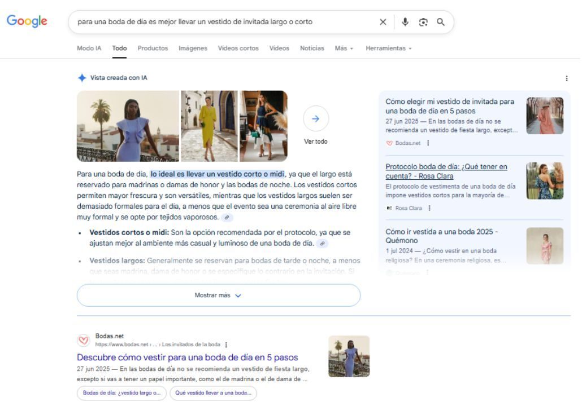
Task: Open the Noticias tab
Action: click(312, 48)
